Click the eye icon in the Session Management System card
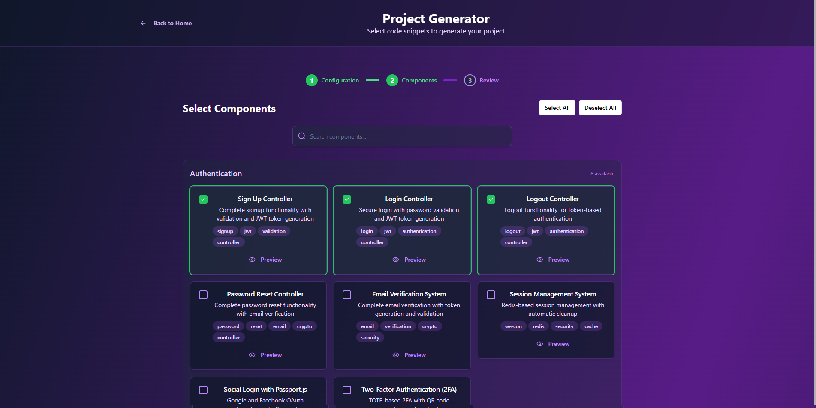 click(x=540, y=344)
